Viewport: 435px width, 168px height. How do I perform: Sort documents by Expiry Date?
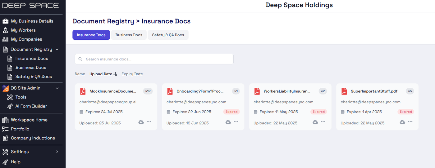(132, 74)
